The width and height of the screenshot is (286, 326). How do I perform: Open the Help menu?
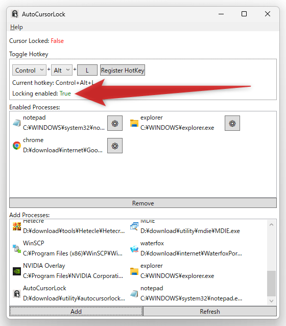coord(16,27)
